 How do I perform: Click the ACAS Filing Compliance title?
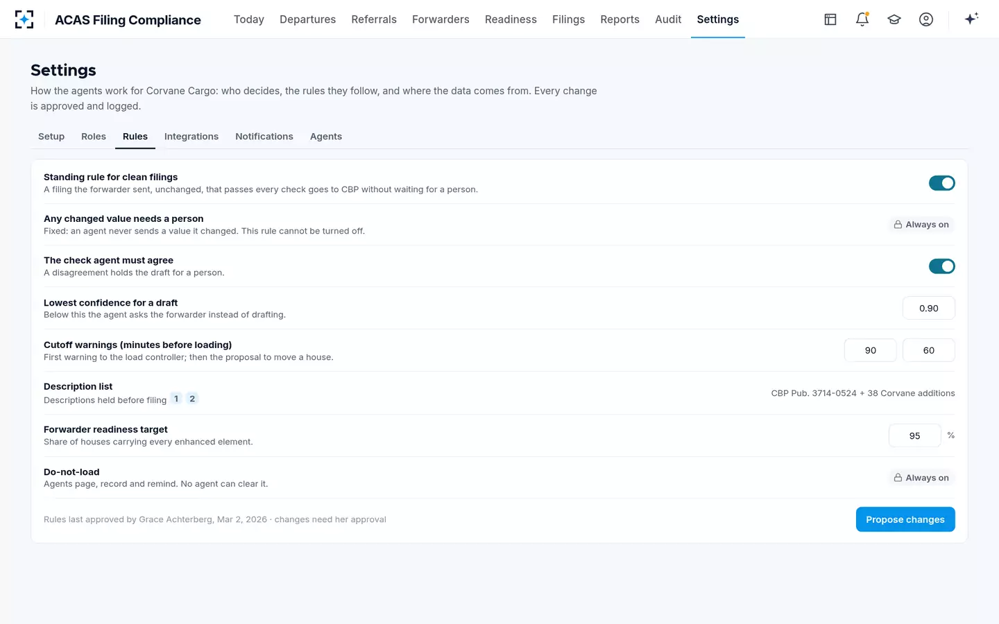[128, 20]
